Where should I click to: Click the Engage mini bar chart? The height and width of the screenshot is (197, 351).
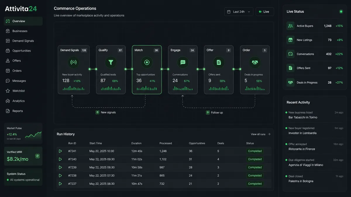183,88
